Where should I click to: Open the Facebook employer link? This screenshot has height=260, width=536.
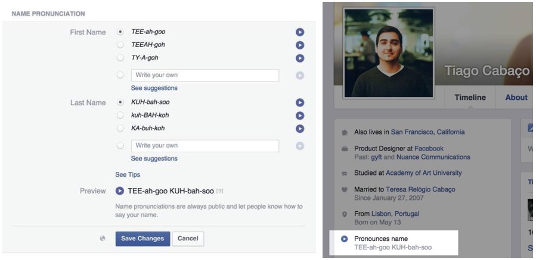tap(429, 148)
